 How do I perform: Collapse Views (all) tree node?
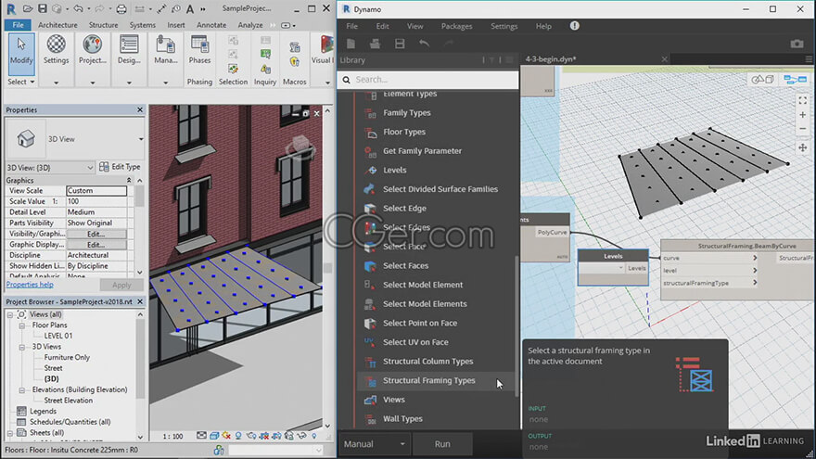(10, 314)
